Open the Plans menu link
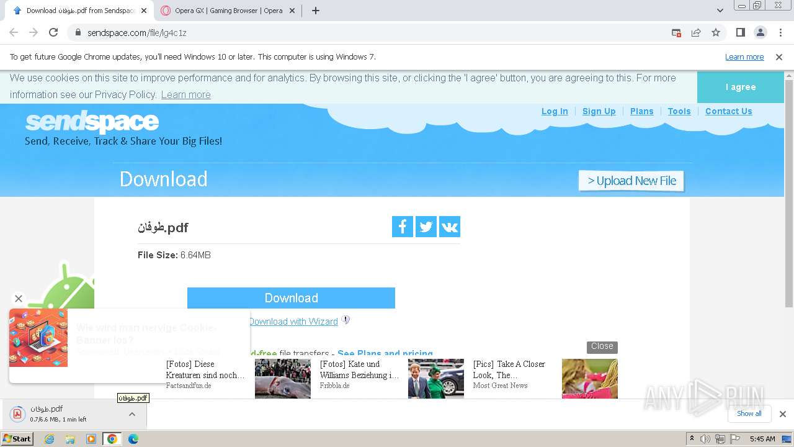Image resolution: width=794 pixels, height=447 pixels. point(642,111)
